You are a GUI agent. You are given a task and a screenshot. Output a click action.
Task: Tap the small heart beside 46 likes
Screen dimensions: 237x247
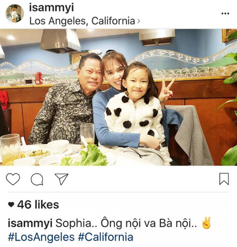(x=11, y=205)
